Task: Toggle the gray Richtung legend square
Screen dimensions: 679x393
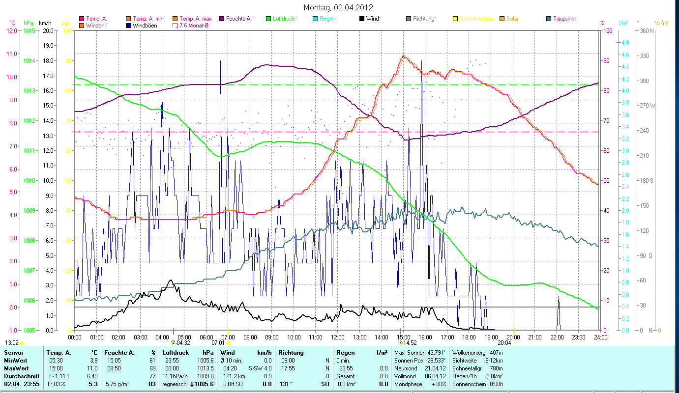Action: point(409,19)
